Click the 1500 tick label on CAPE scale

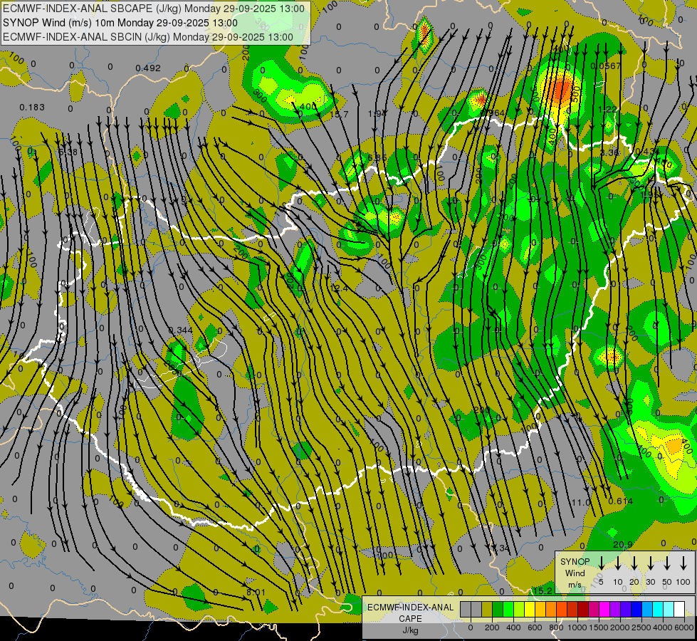(599, 627)
